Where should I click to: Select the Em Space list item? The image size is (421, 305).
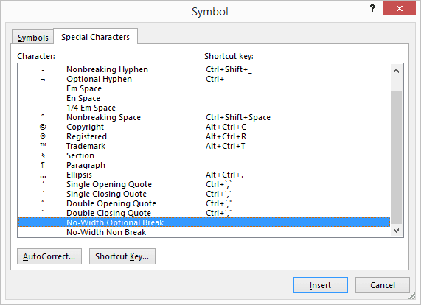(x=204, y=88)
